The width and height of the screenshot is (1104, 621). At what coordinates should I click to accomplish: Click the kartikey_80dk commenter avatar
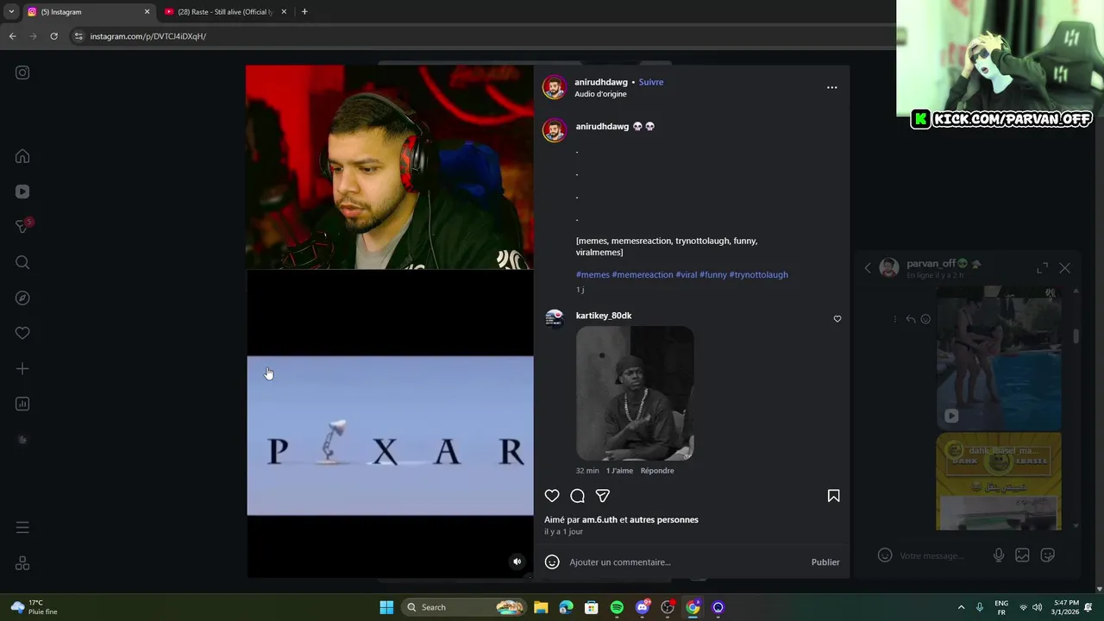pyautogui.click(x=554, y=319)
